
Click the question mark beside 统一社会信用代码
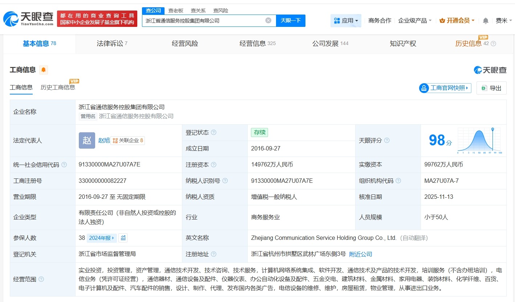pos(64,165)
